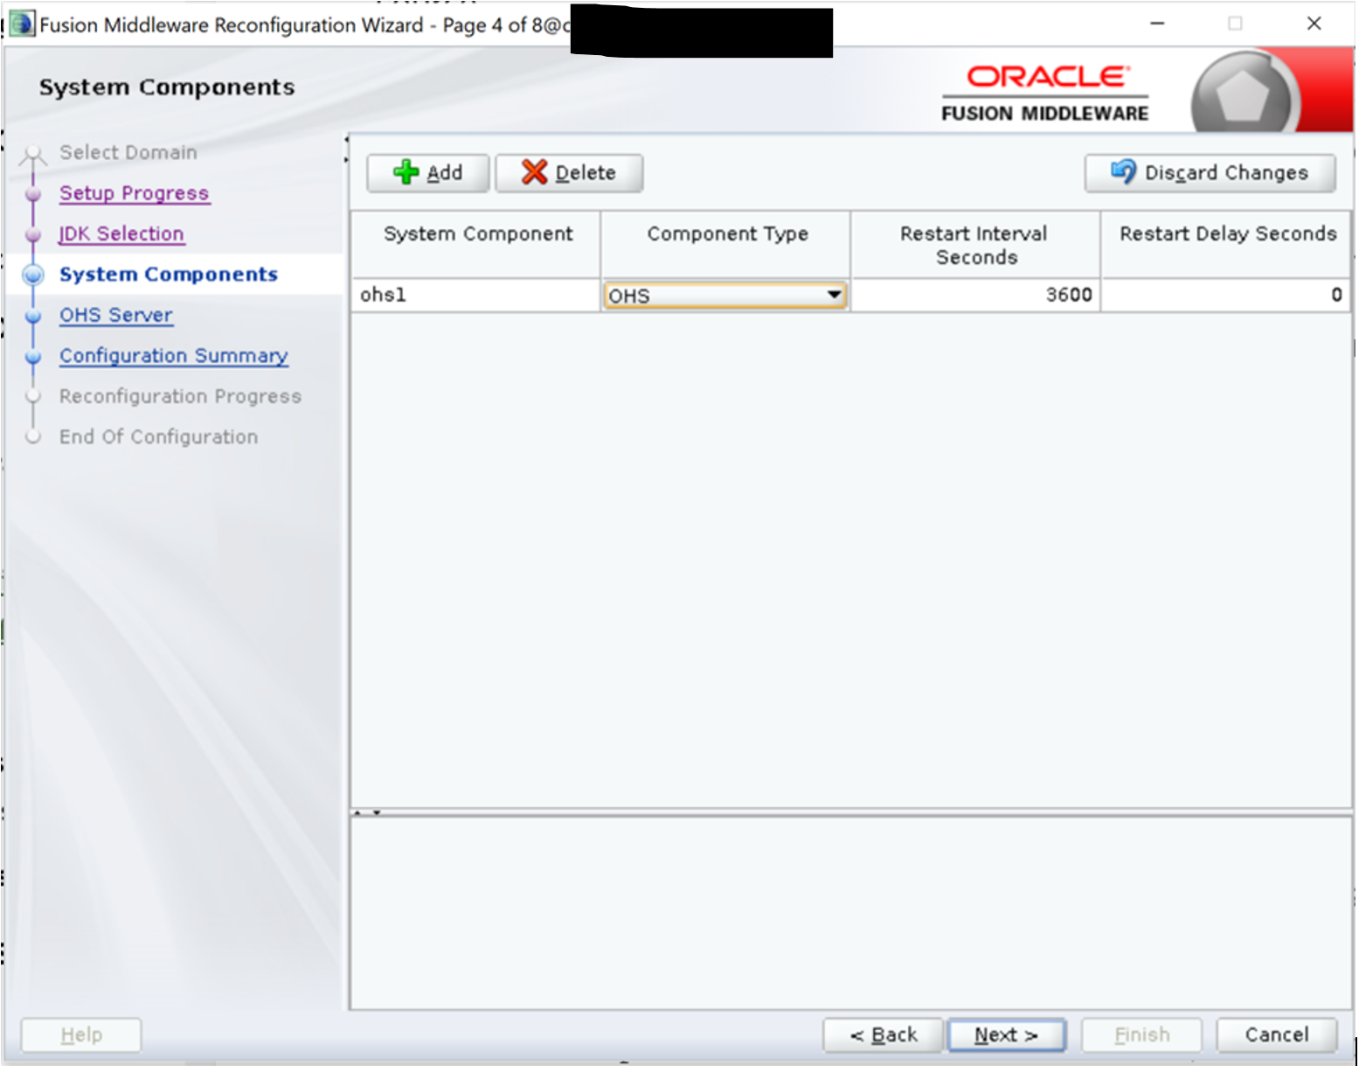This screenshot has height=1066, width=1359.
Task: Click the wizard application icon in title bar
Action: click(x=22, y=24)
